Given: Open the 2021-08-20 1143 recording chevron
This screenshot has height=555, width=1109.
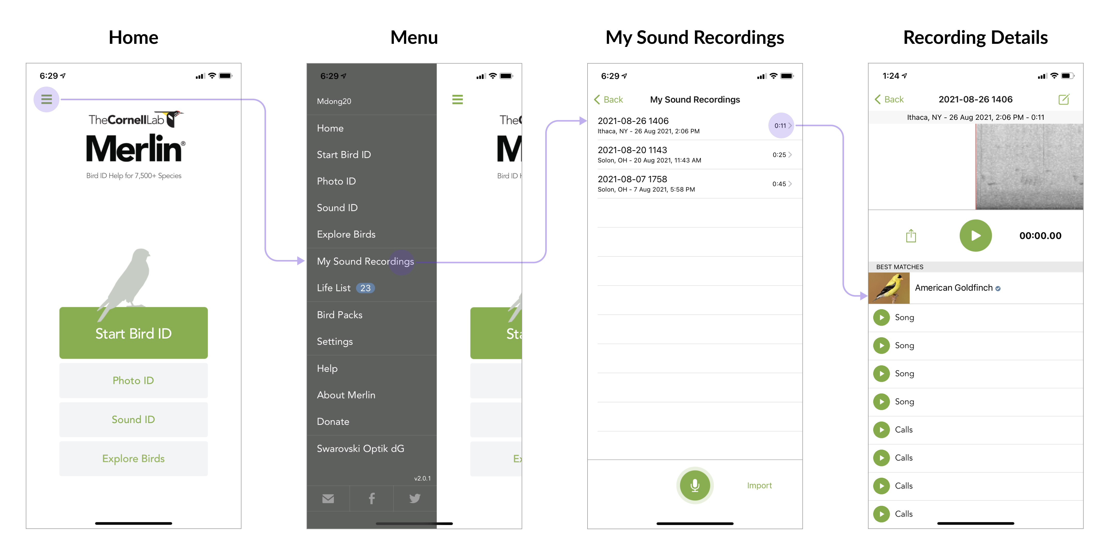Looking at the screenshot, I should tap(790, 155).
